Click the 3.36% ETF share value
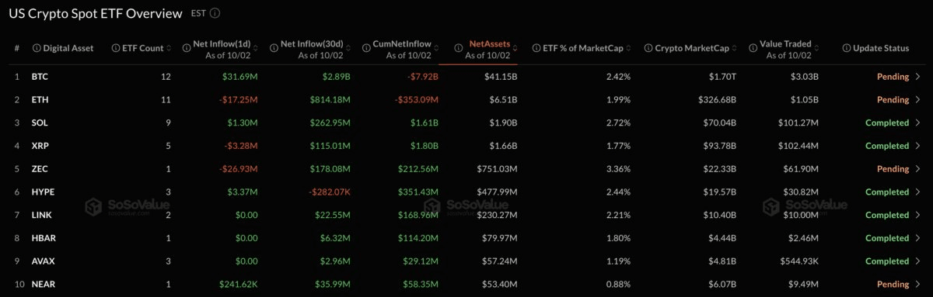933x297 pixels. click(618, 168)
